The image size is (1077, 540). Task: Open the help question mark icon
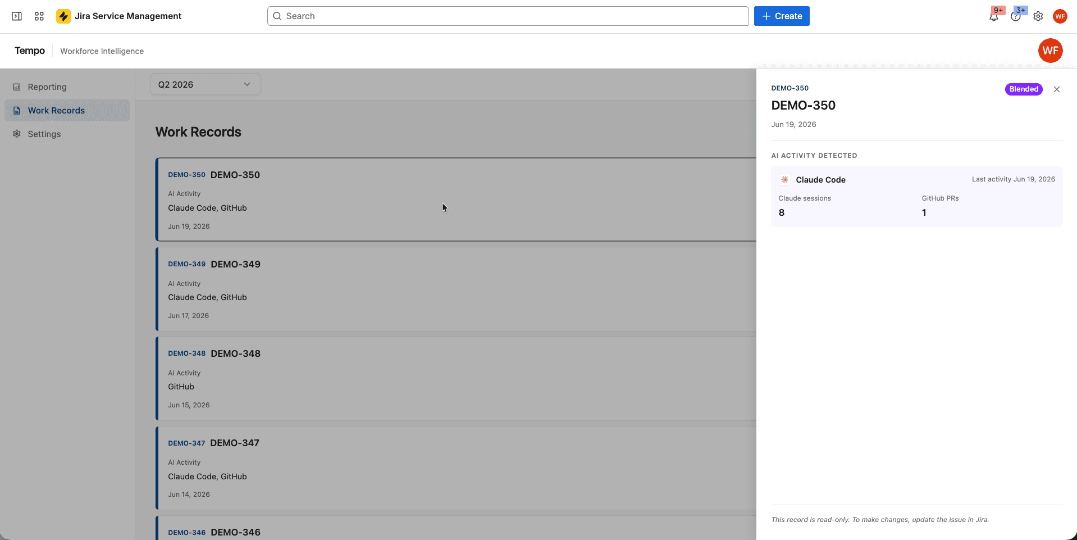tap(1016, 16)
